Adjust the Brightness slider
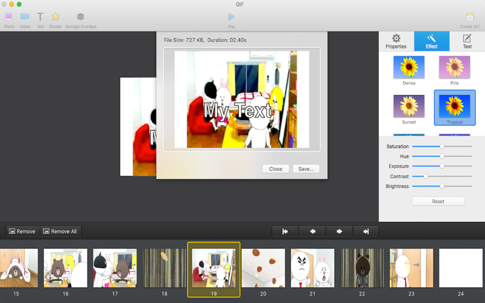485x303 pixels. tap(442, 186)
